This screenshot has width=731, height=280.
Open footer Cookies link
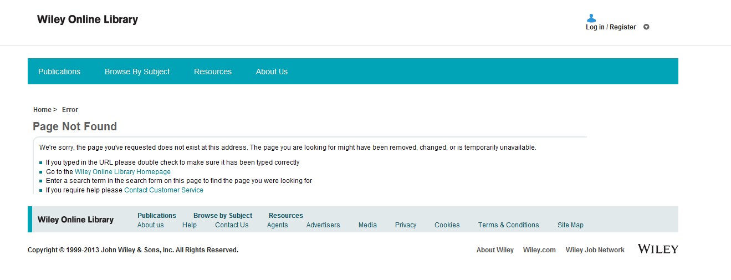(x=447, y=225)
